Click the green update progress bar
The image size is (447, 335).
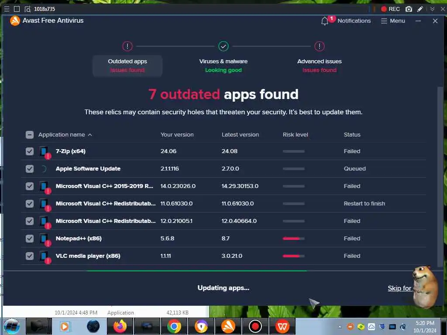tap(197, 271)
